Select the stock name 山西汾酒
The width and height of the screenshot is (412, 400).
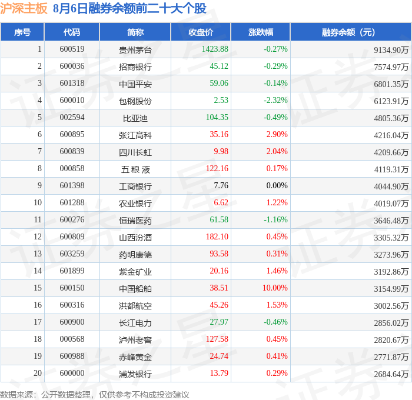(135, 238)
